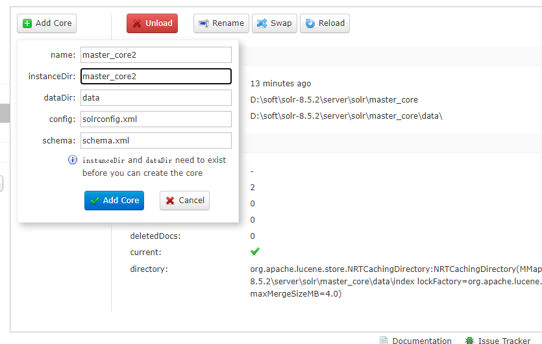542x344 pixels.
Task: Click the blue info icon beside instanceDir note
Action: click(x=73, y=160)
